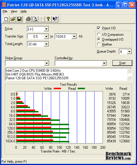
Task: Expand the Controlled by dropdown
Action: pyautogui.click(x=104, y=63)
